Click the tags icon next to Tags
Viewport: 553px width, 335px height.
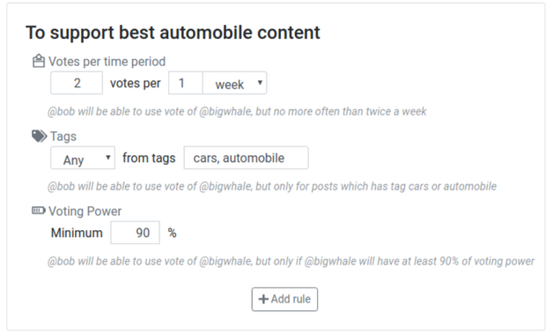click(x=39, y=136)
